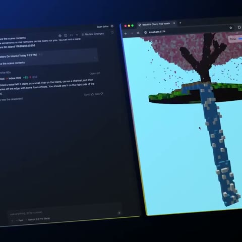
Task: Click the globe icon in agent panel toolbar
Action: coord(60,36)
